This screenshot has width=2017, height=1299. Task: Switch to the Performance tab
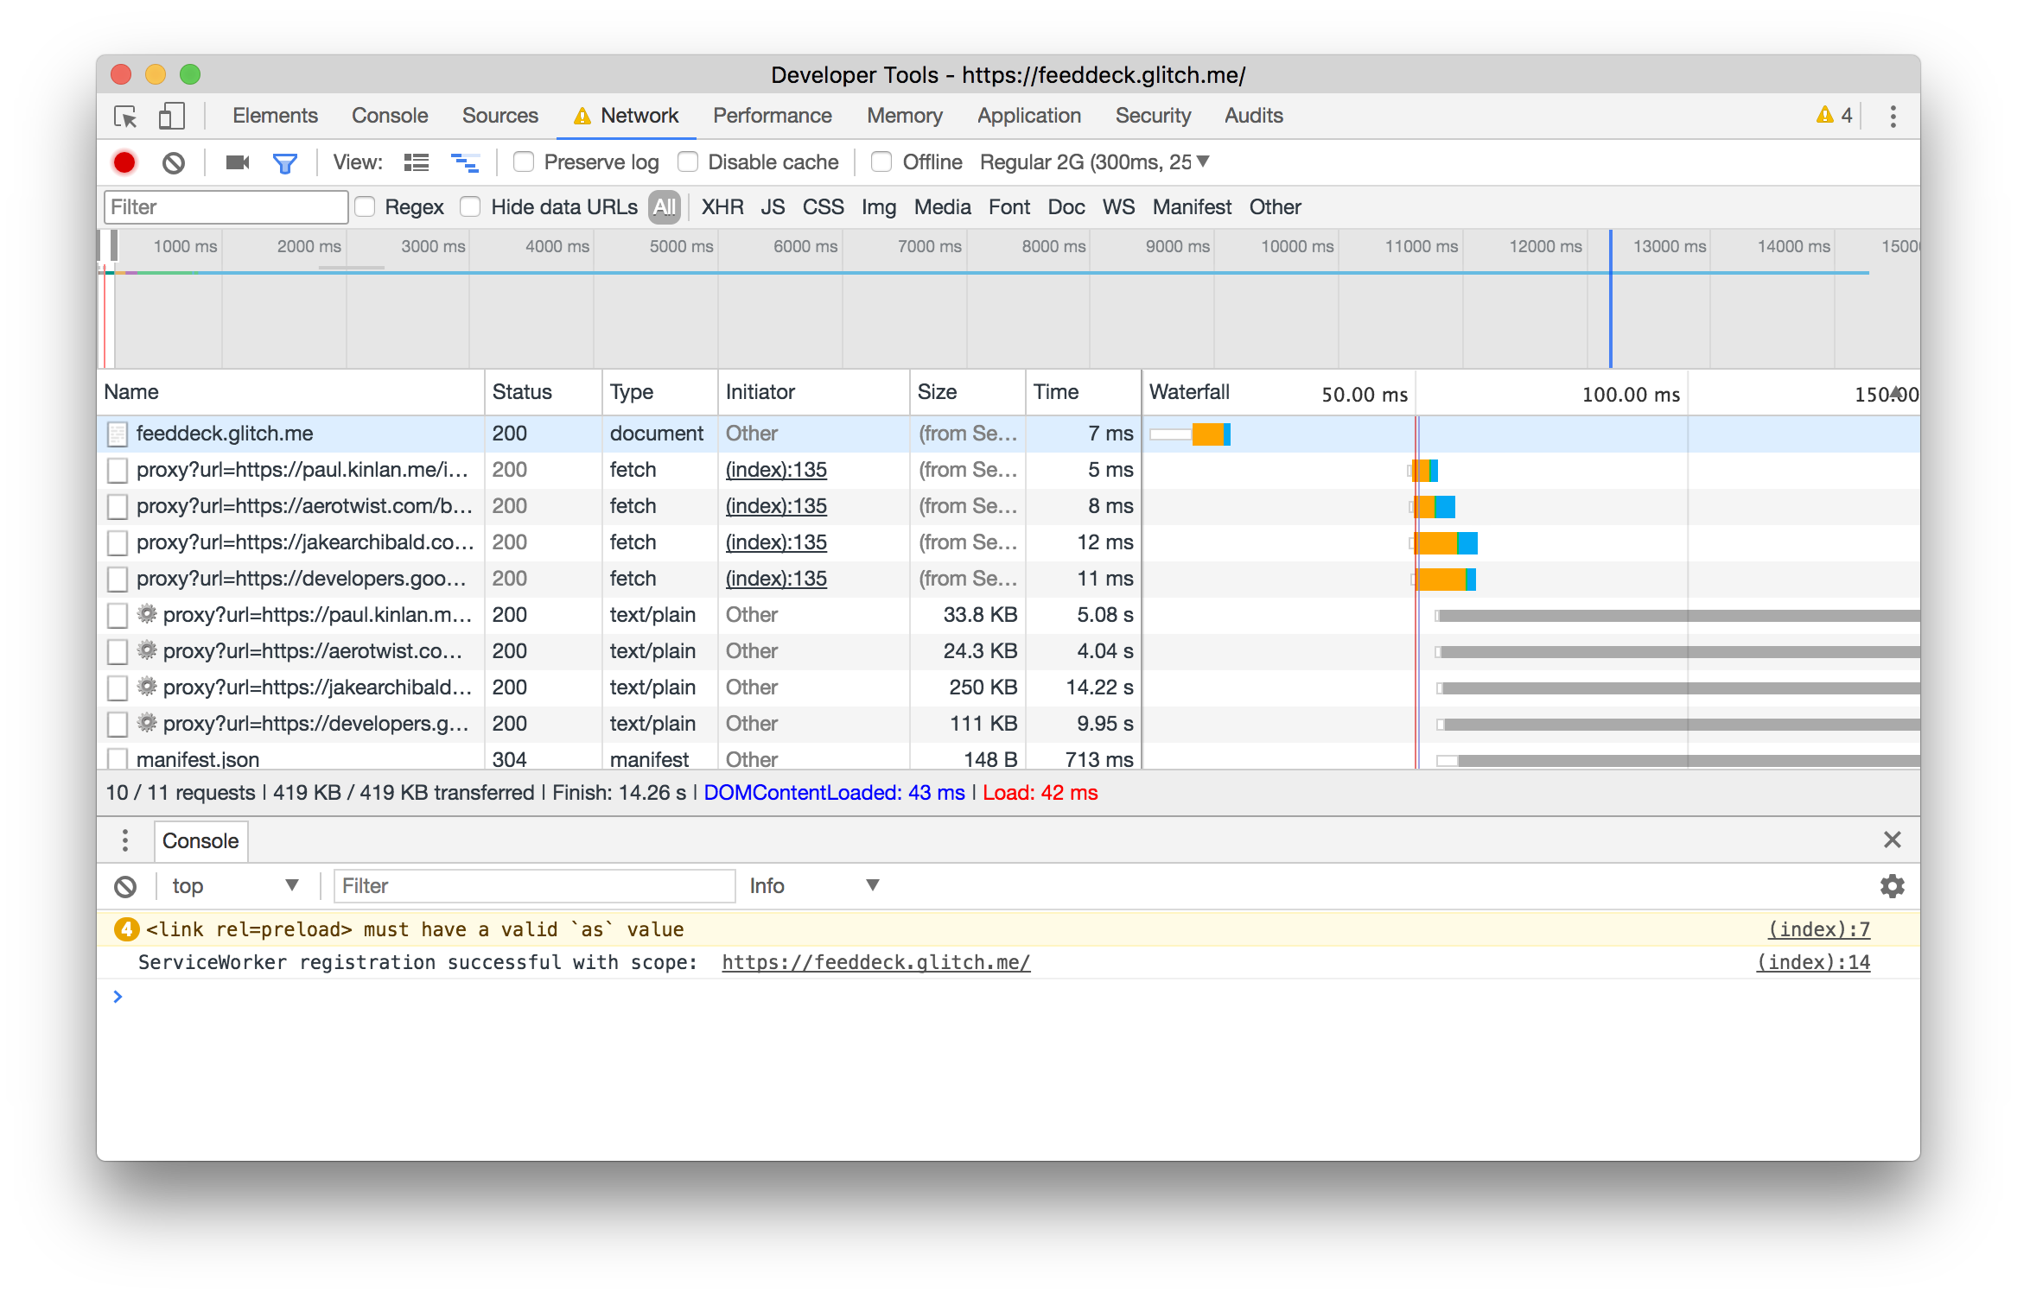[772, 116]
